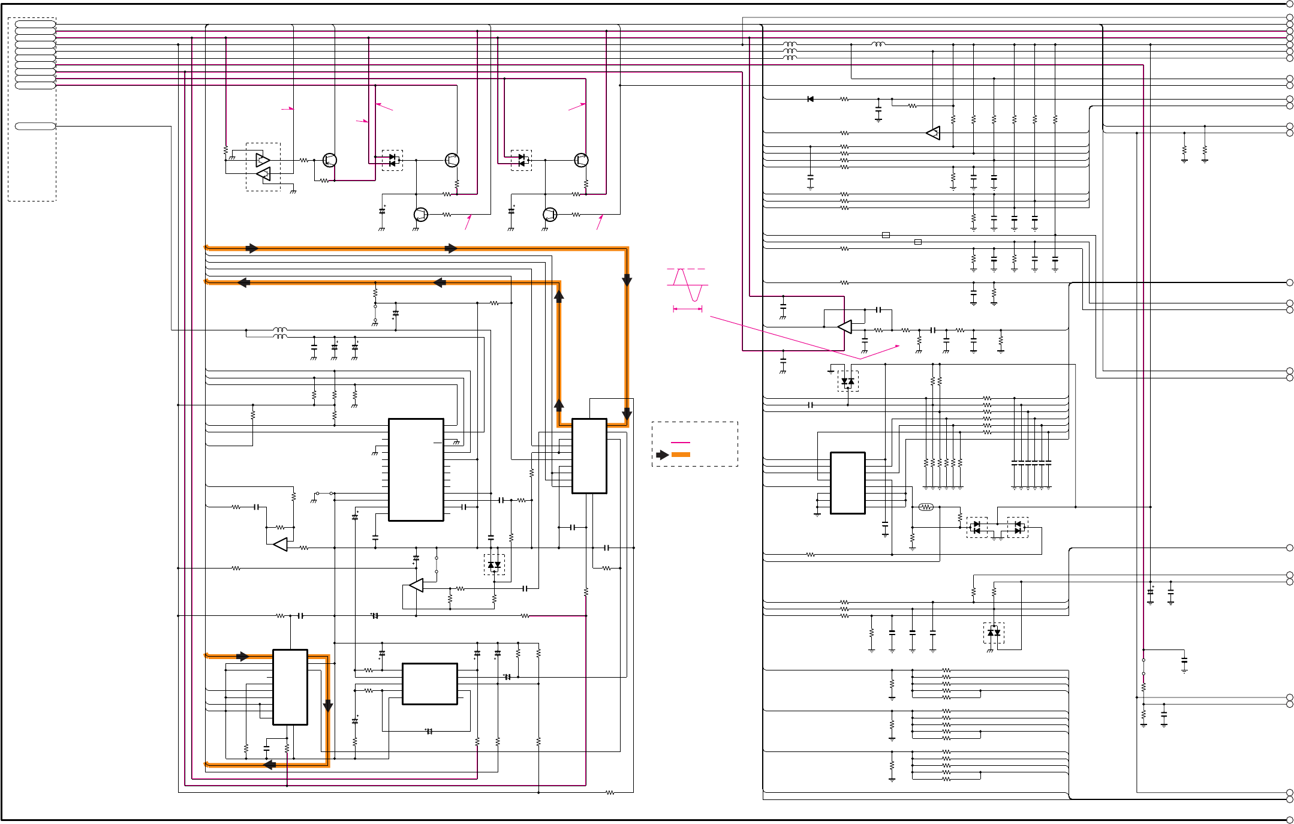Click the second dashed dual-diode box with magenta wire
The width and height of the screenshot is (1294, 824).
pos(521,160)
